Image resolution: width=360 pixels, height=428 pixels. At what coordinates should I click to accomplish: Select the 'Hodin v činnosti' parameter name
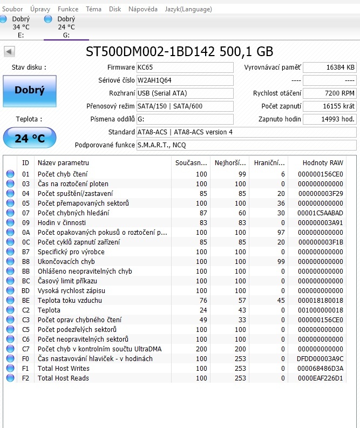[x=62, y=223]
